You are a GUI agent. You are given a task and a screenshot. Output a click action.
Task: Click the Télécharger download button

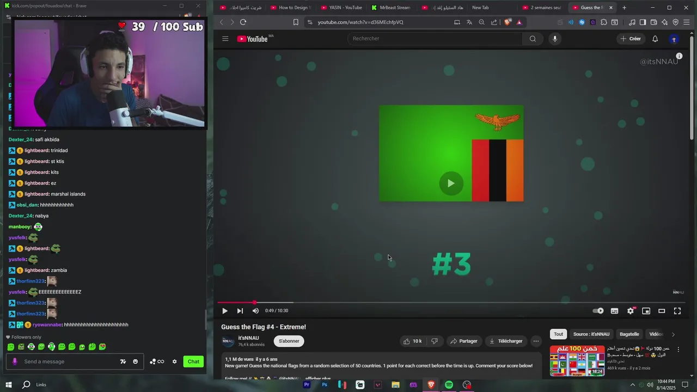tap(506, 341)
